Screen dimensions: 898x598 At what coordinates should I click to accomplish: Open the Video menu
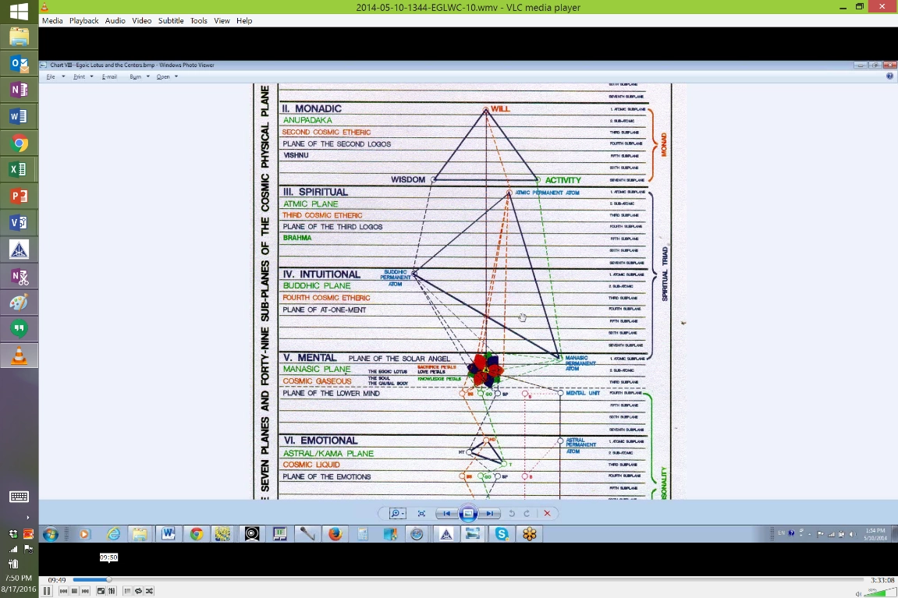coord(141,20)
